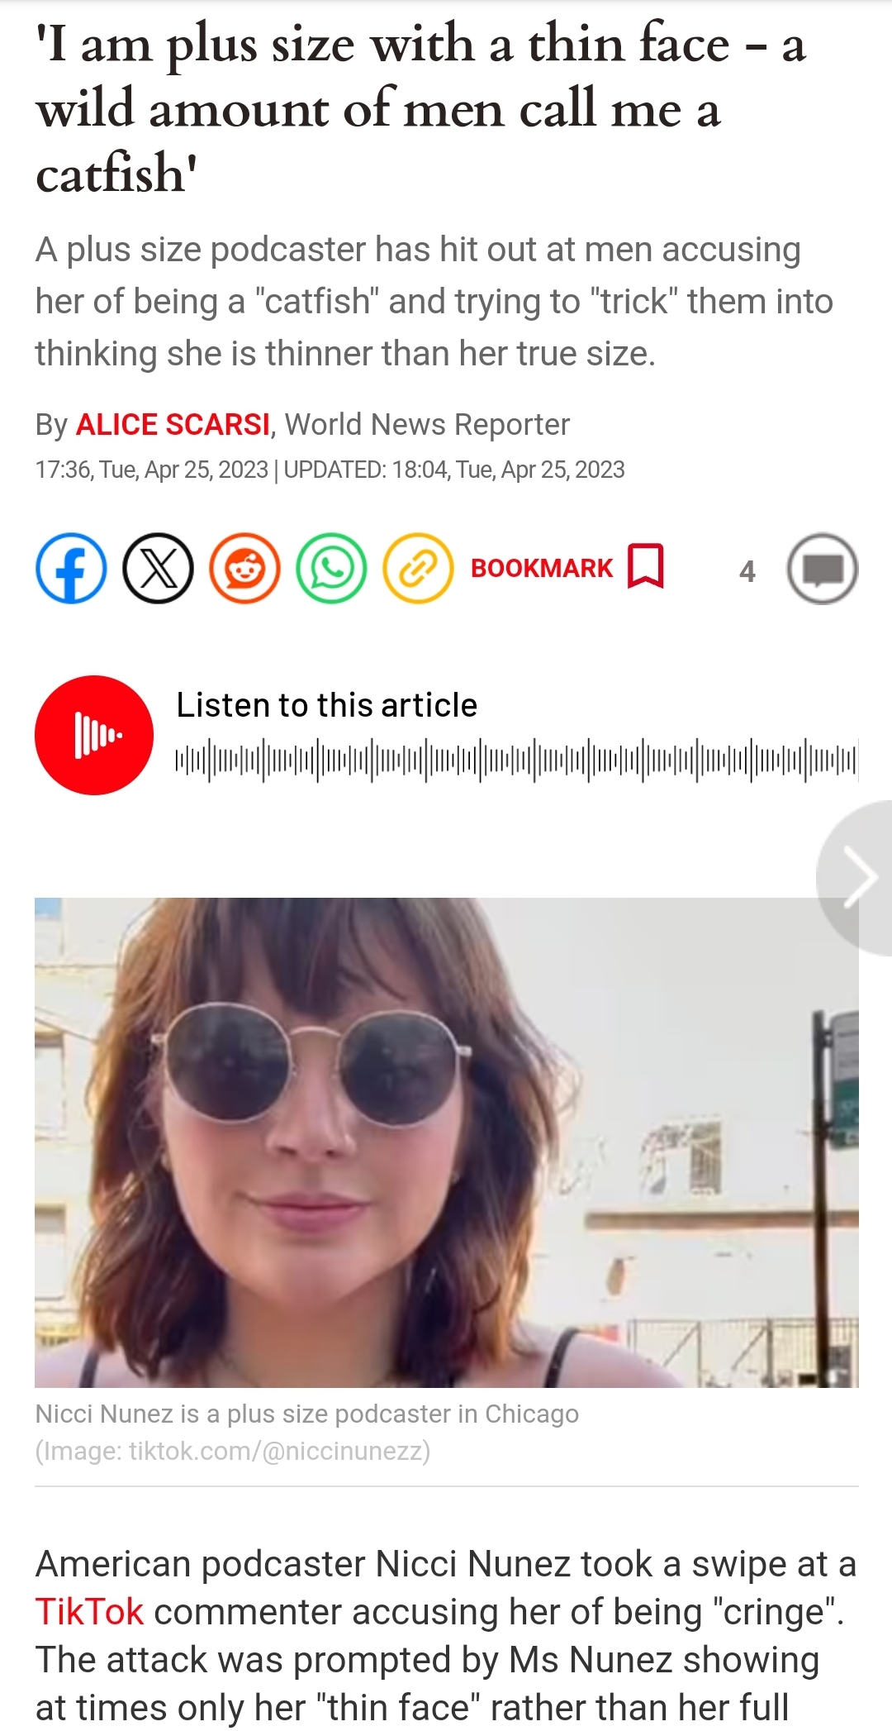The width and height of the screenshot is (892, 1731).
Task: Click the image caption about Chicago podcaster
Action: click(306, 1414)
